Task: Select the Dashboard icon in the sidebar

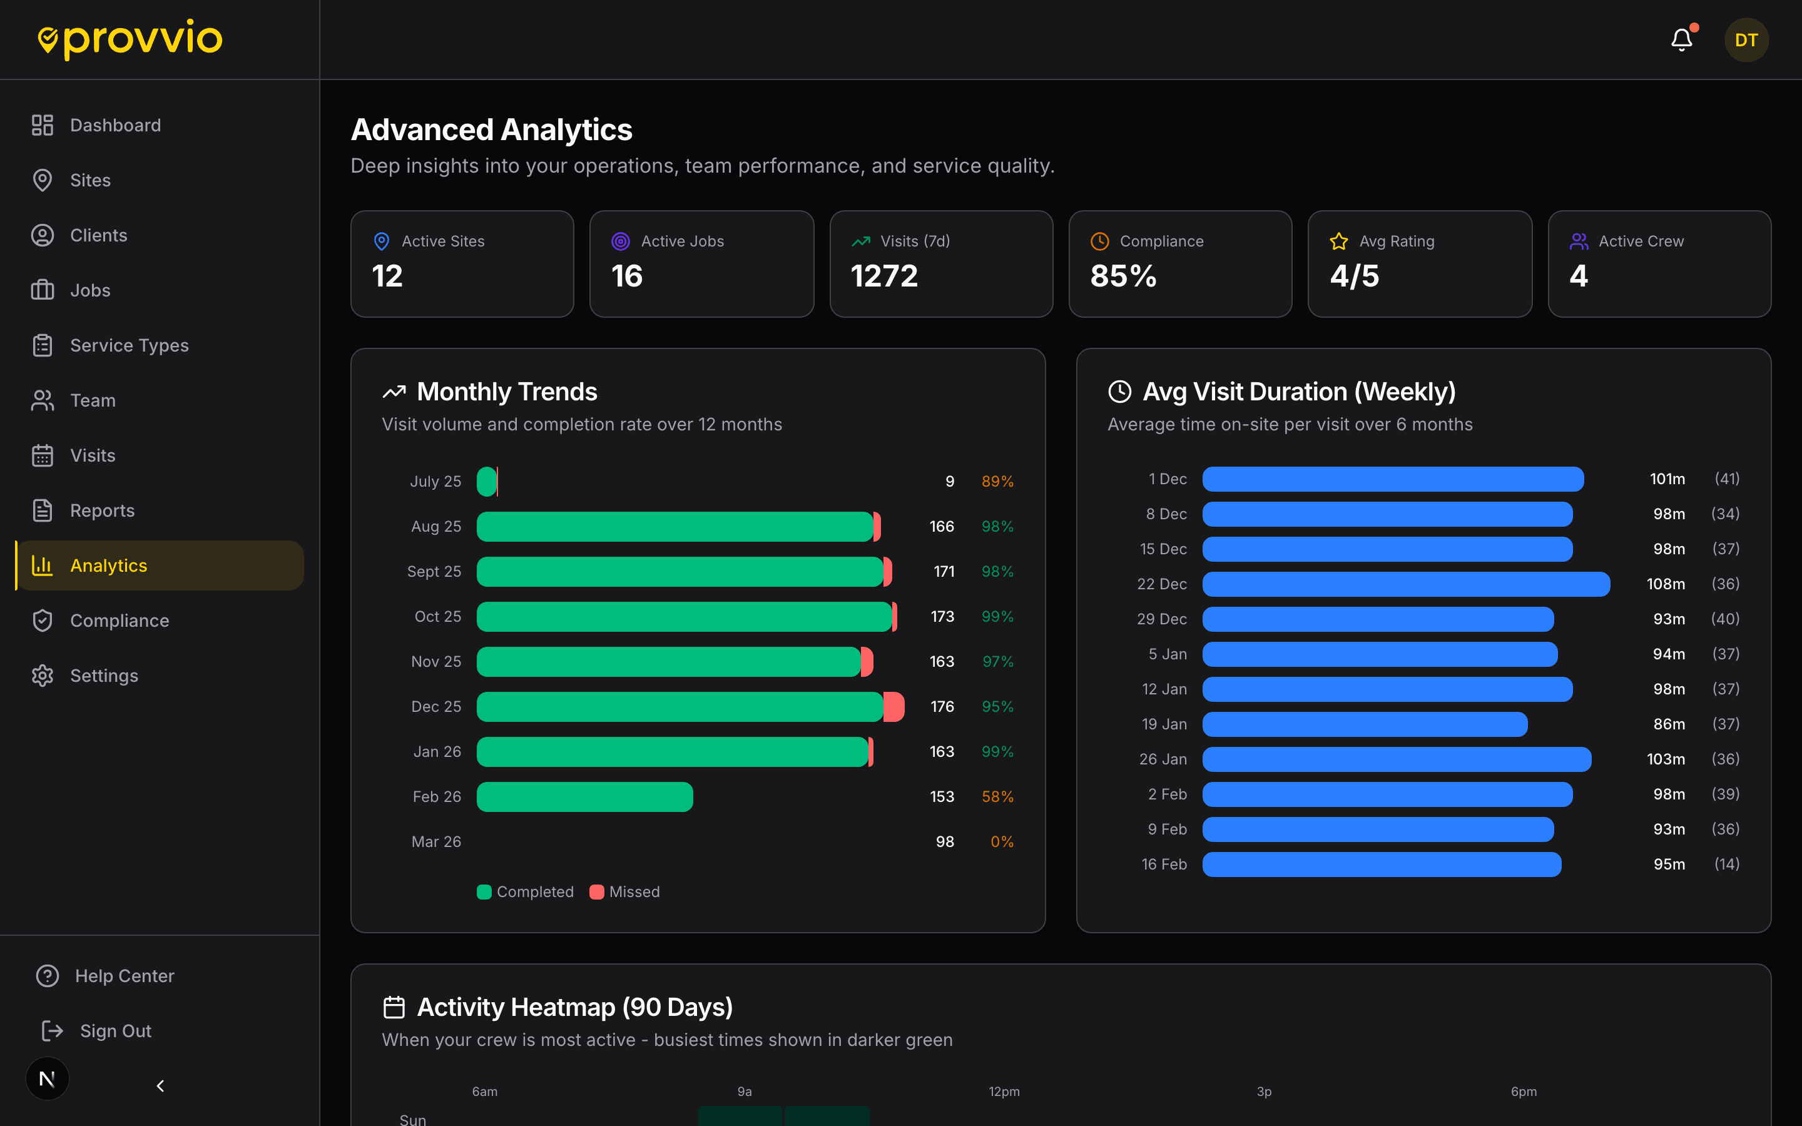Action: [x=43, y=124]
